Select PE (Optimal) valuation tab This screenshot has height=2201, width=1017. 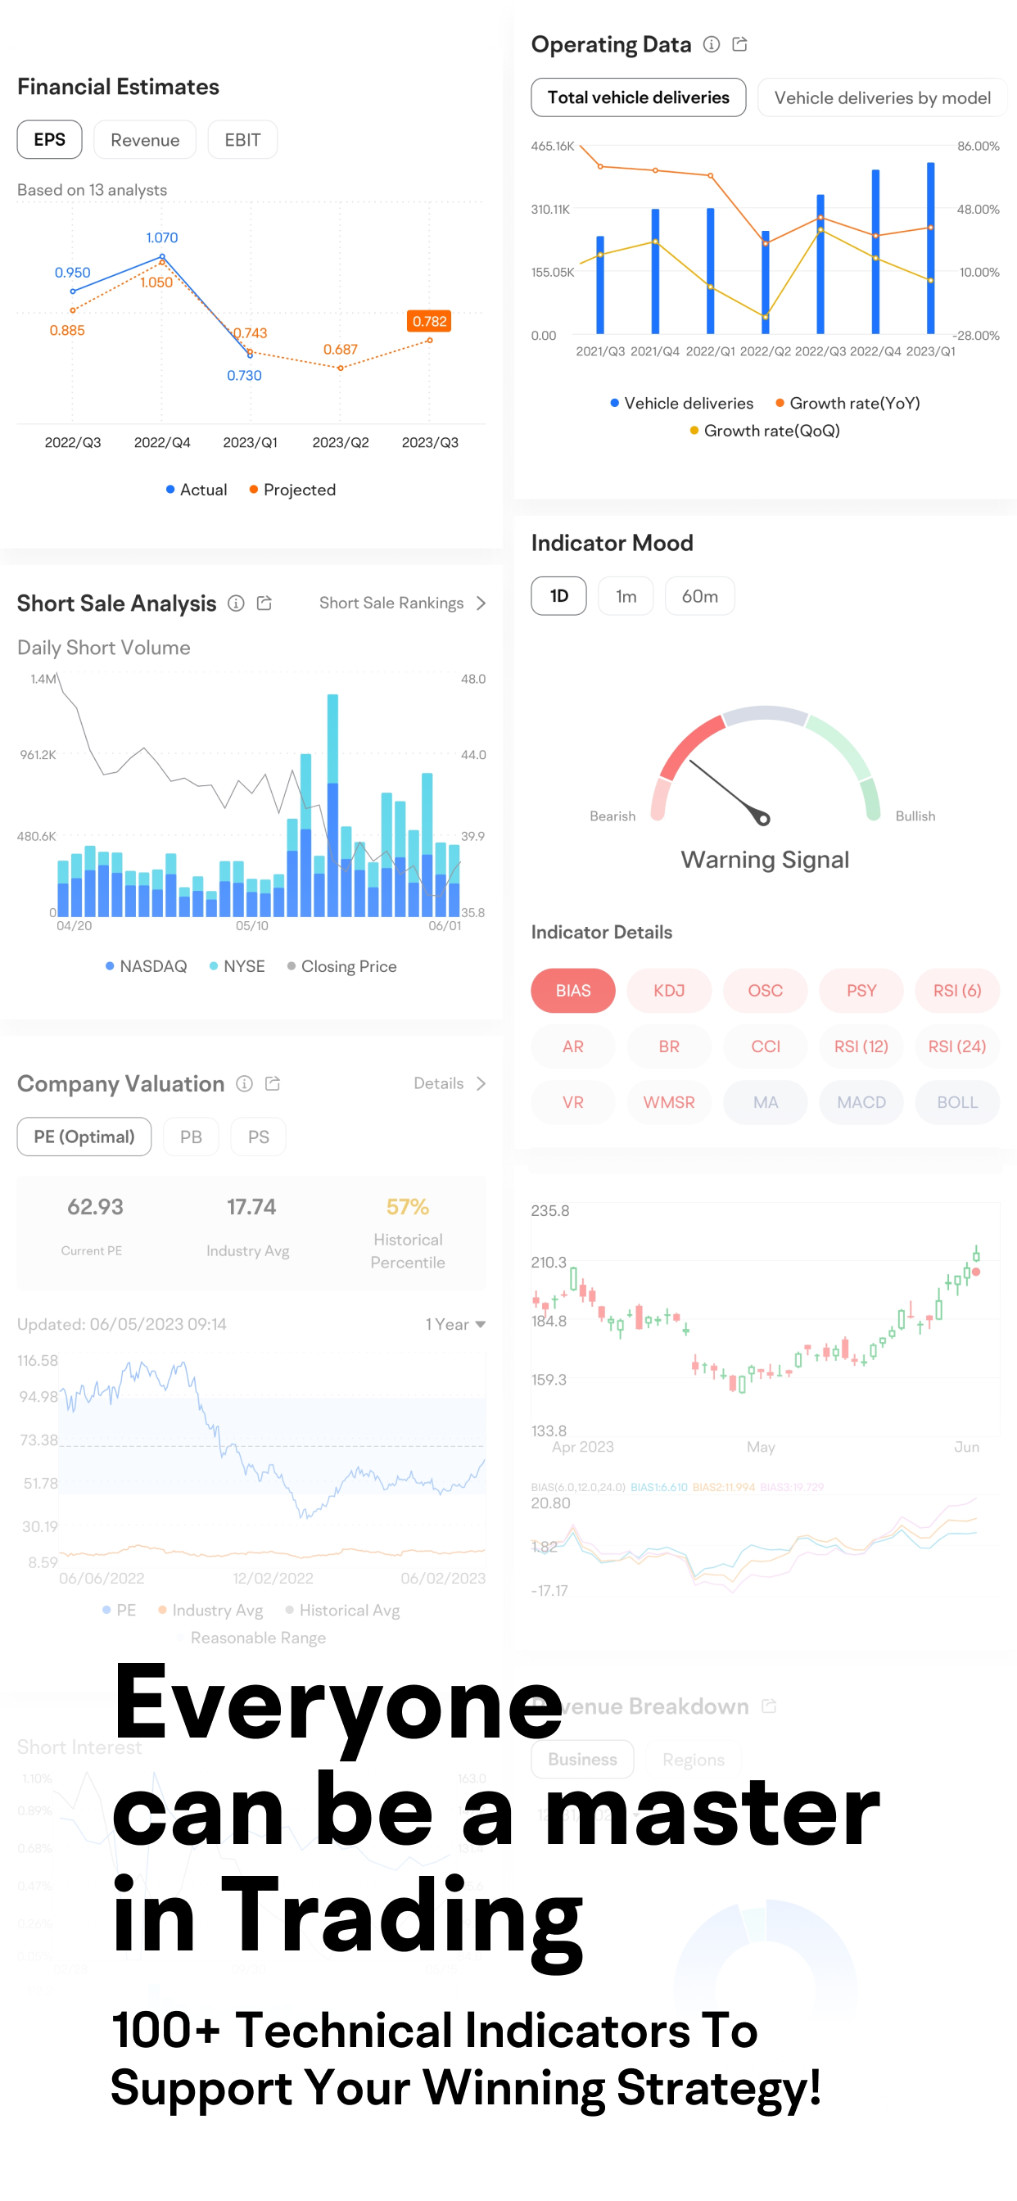(84, 1137)
